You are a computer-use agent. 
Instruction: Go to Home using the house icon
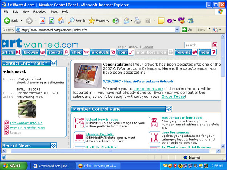click(x=61, y=21)
